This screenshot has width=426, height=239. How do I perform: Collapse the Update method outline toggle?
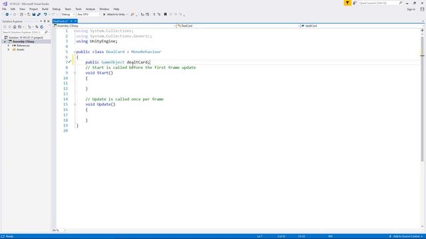(75, 104)
